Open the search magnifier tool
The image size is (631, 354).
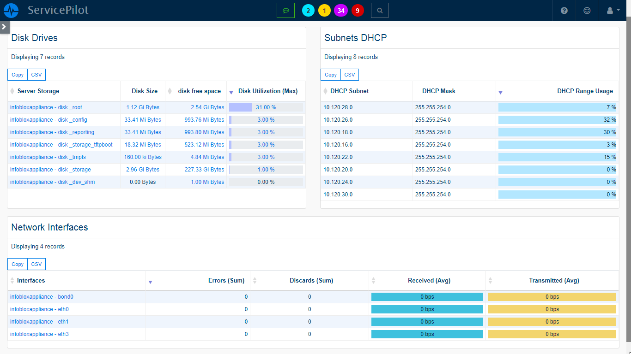(379, 10)
